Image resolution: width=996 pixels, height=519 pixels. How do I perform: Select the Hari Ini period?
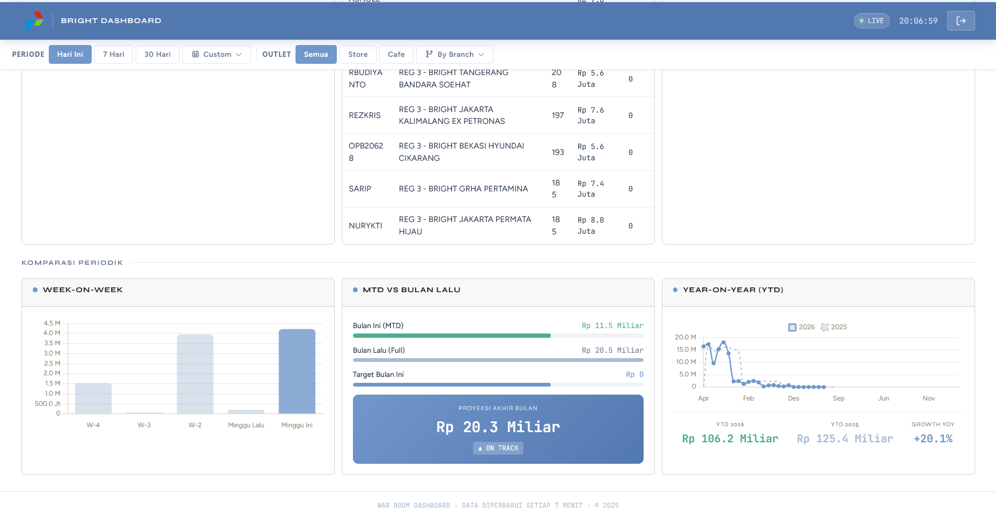click(70, 54)
